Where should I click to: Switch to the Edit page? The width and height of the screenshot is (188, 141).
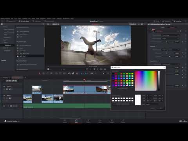(76, 121)
